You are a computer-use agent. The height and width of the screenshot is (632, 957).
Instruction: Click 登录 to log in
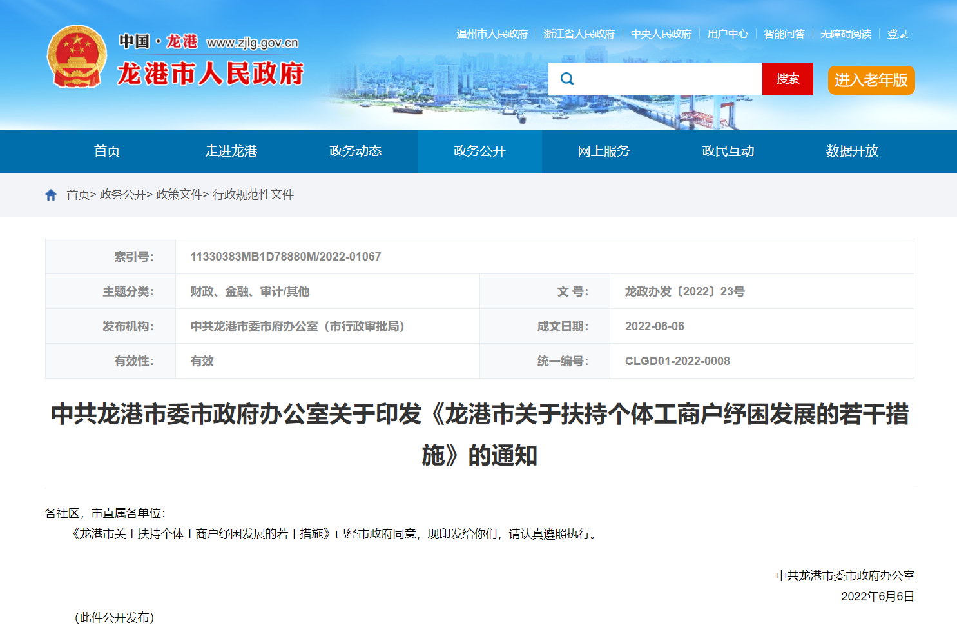(x=897, y=34)
